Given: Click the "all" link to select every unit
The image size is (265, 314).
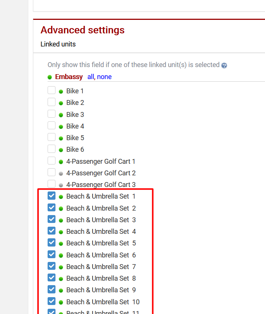Looking at the screenshot, I should pos(91,77).
